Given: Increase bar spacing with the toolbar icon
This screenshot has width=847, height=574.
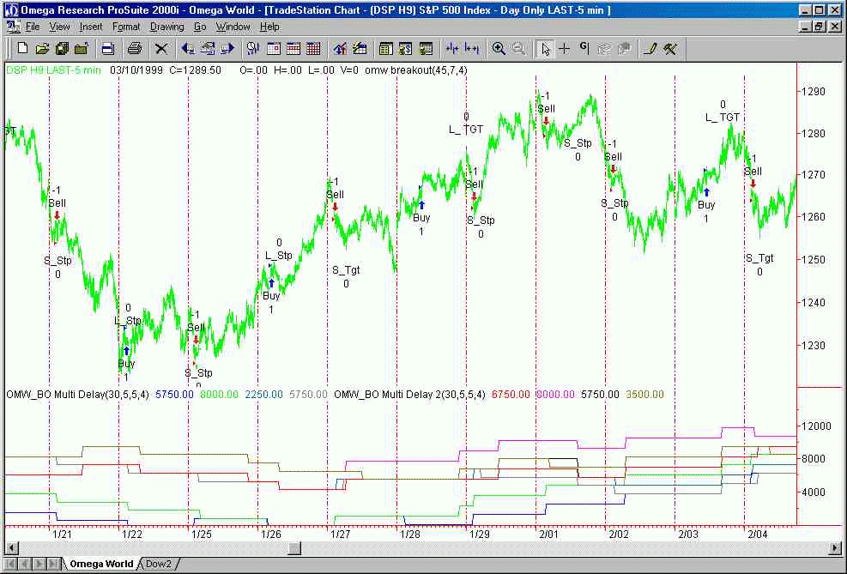Looking at the screenshot, I should click(471, 49).
